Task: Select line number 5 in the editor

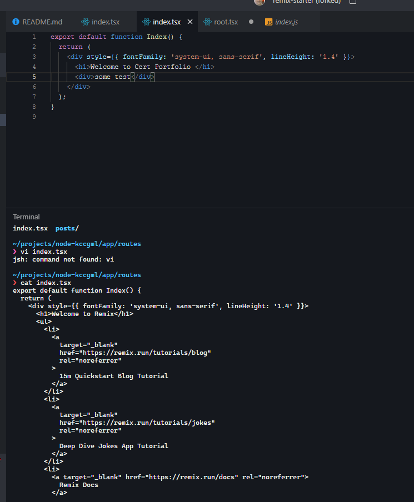Action: tap(34, 77)
